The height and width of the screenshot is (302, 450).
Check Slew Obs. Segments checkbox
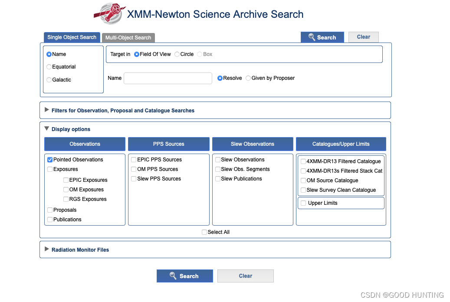pos(218,169)
